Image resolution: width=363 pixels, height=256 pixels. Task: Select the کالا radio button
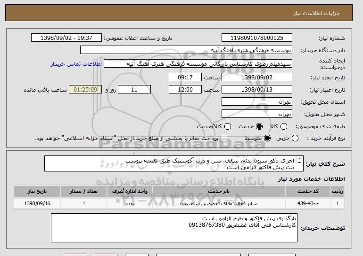click(284, 126)
